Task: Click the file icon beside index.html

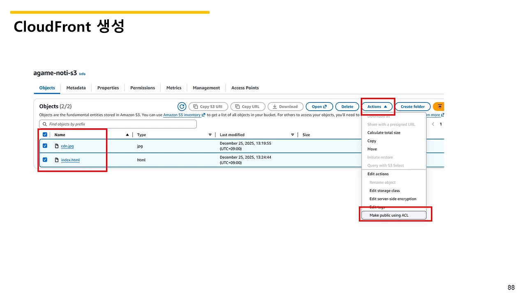Action: [57, 160]
